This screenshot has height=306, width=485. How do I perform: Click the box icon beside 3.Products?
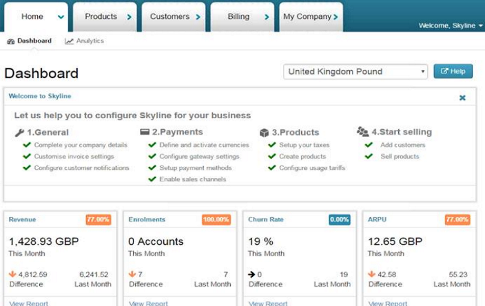pyautogui.click(x=264, y=133)
